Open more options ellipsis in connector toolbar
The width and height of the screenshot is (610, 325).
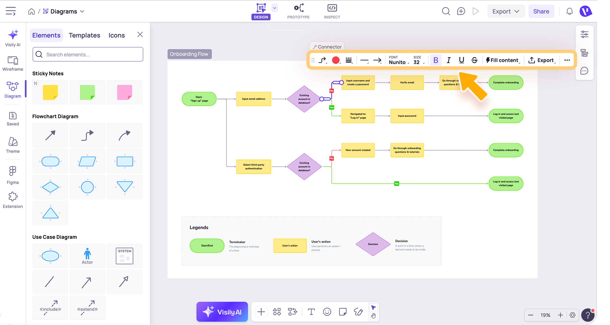[567, 60]
